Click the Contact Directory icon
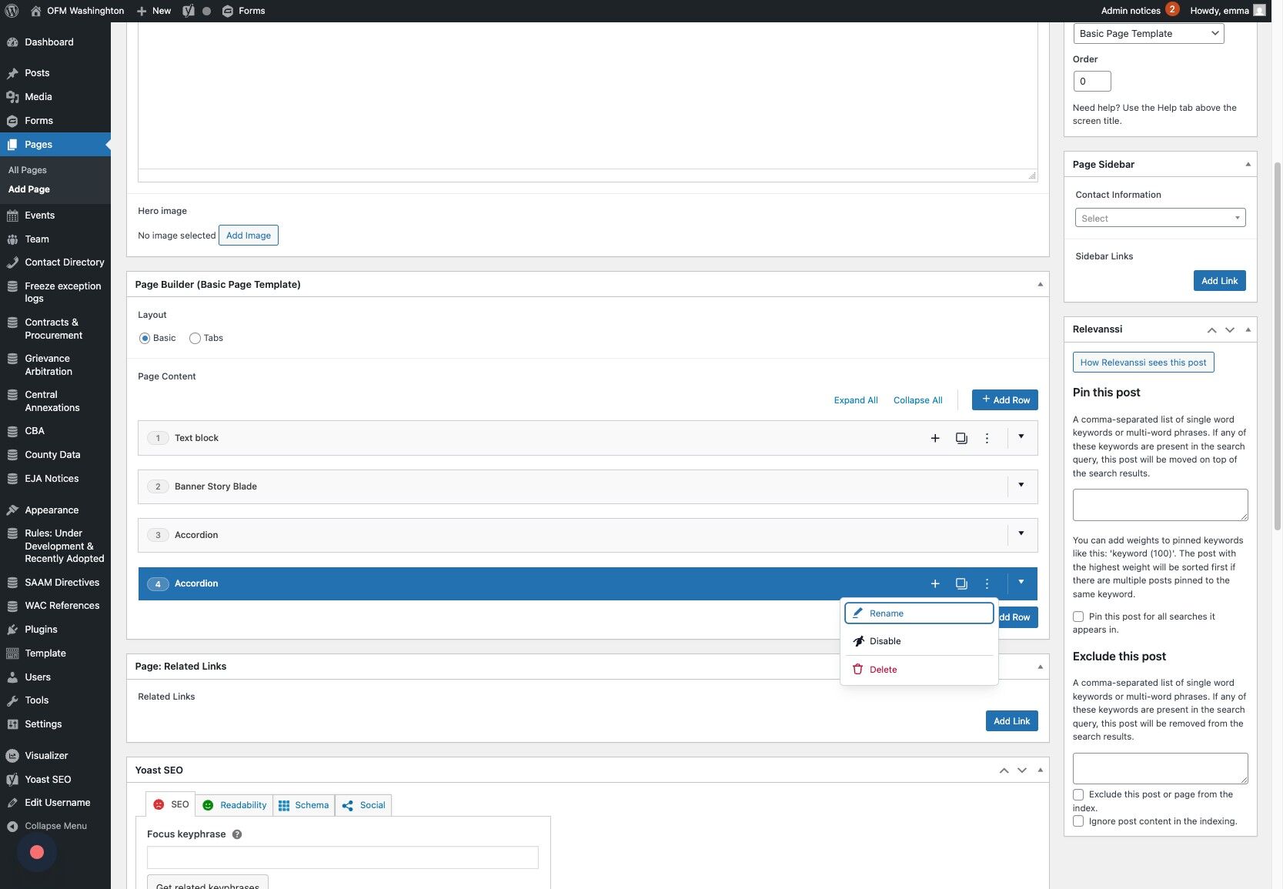The width and height of the screenshot is (1283, 889). pyautogui.click(x=12, y=262)
